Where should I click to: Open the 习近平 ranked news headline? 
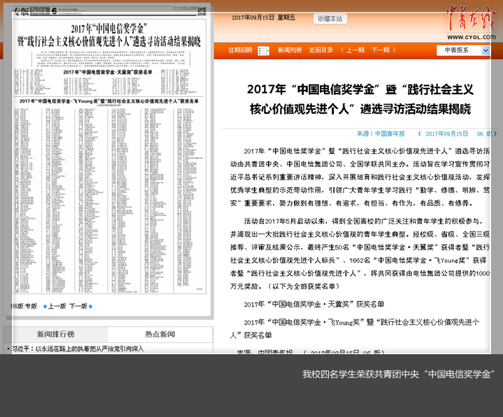[75, 349]
